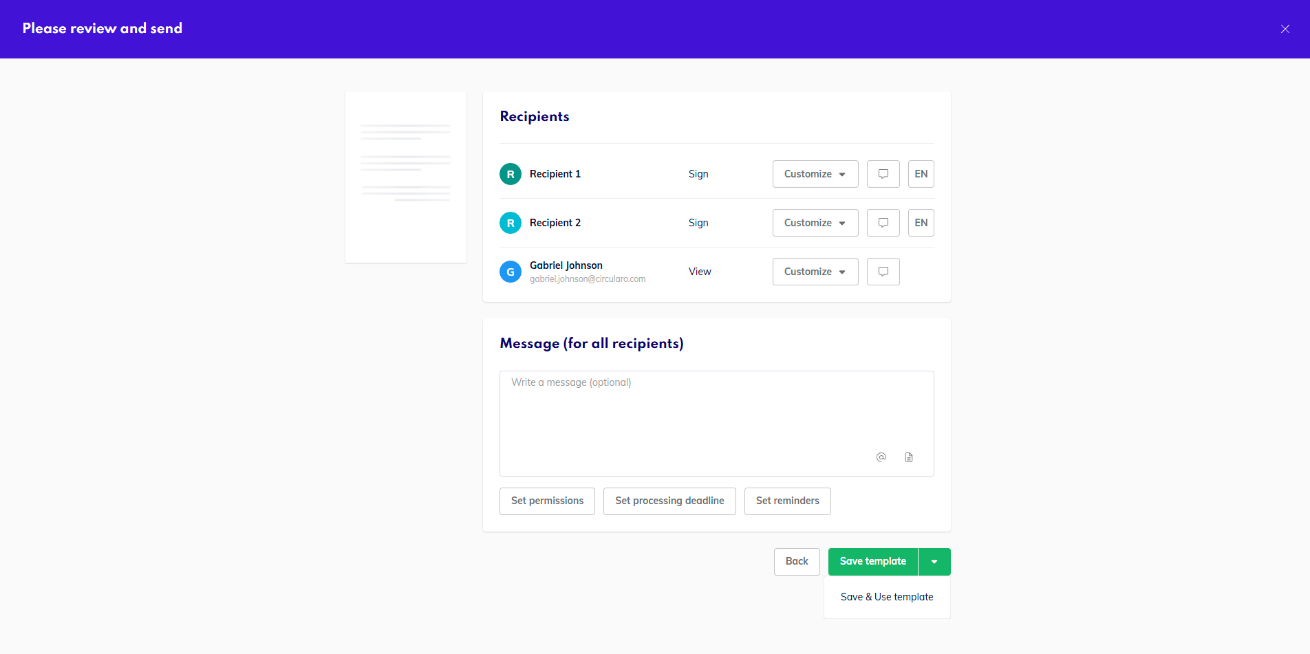
Task: Open Set processing deadline
Action: pos(669,501)
